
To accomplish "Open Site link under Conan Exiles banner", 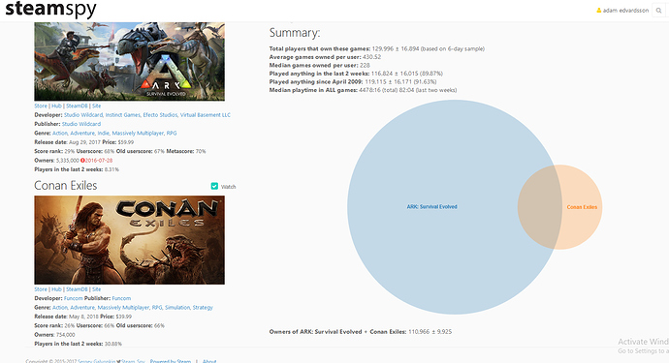I will (96, 288).
